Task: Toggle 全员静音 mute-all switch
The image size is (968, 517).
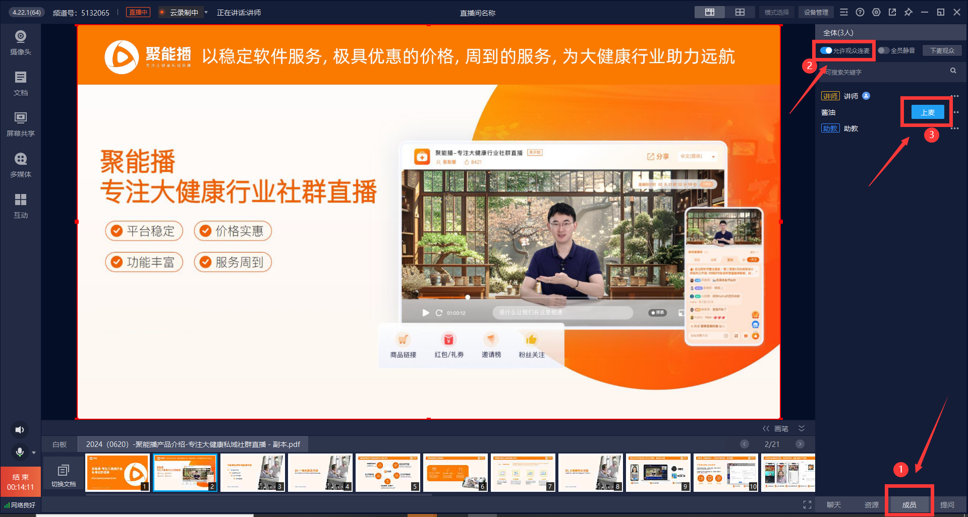Action: [x=883, y=50]
